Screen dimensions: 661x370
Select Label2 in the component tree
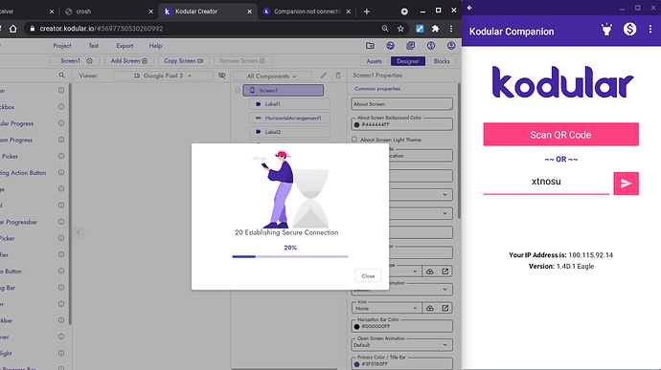(x=289, y=132)
